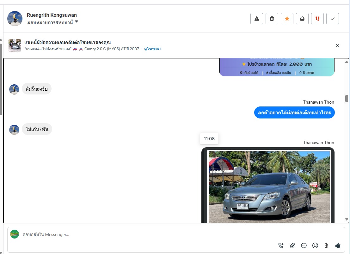Attach a file using paperclip icon
The height and width of the screenshot is (254, 350).
tap(292, 245)
